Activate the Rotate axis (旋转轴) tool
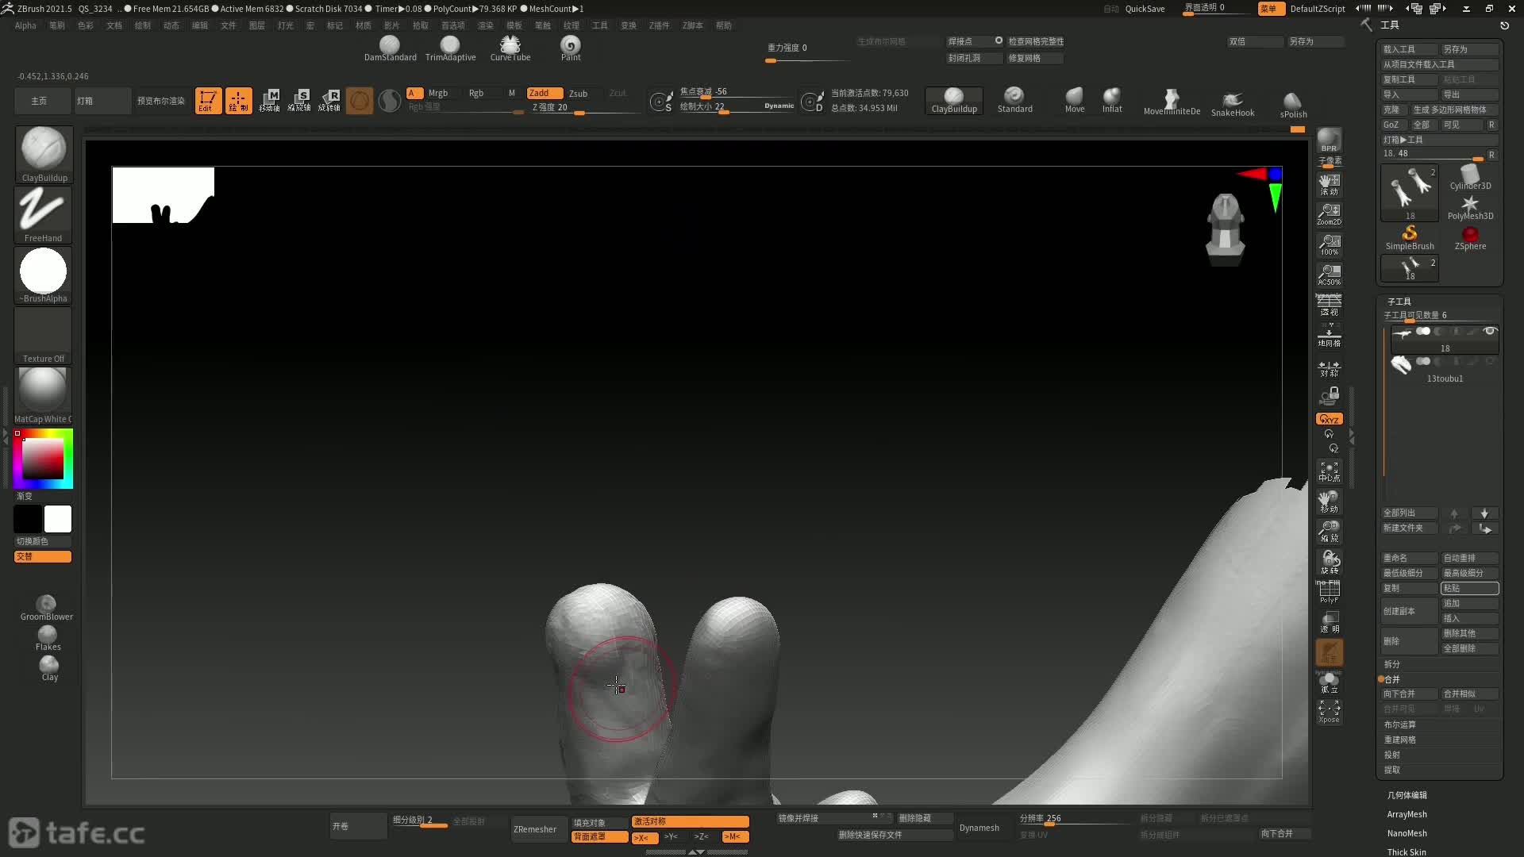 [x=329, y=100]
